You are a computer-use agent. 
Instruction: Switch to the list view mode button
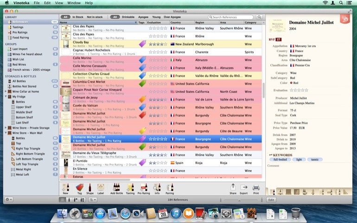pyautogui.click(x=62, y=200)
